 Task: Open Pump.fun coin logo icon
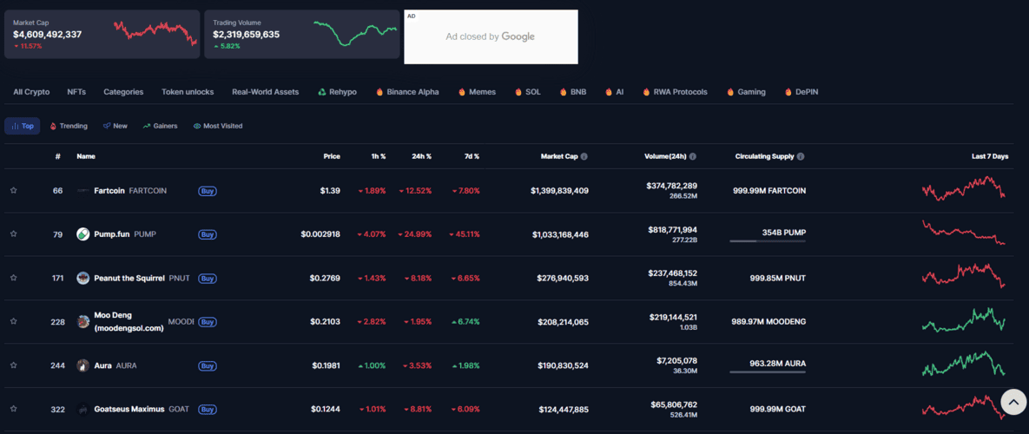(x=82, y=234)
